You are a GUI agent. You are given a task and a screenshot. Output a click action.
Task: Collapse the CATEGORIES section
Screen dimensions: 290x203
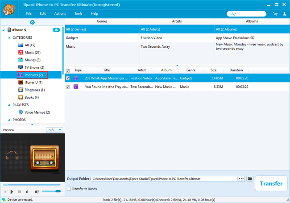click(9, 37)
